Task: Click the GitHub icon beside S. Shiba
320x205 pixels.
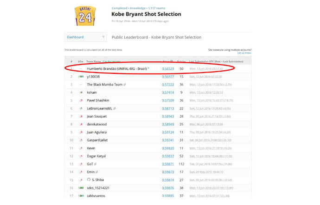Action: pos(89,180)
